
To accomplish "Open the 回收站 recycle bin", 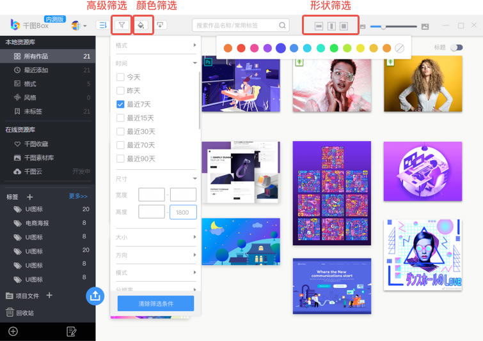I will click(x=20, y=313).
